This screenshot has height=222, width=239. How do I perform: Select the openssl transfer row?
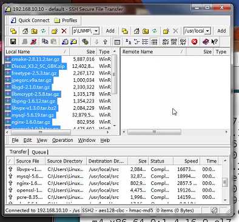pyautogui.click(x=114, y=190)
